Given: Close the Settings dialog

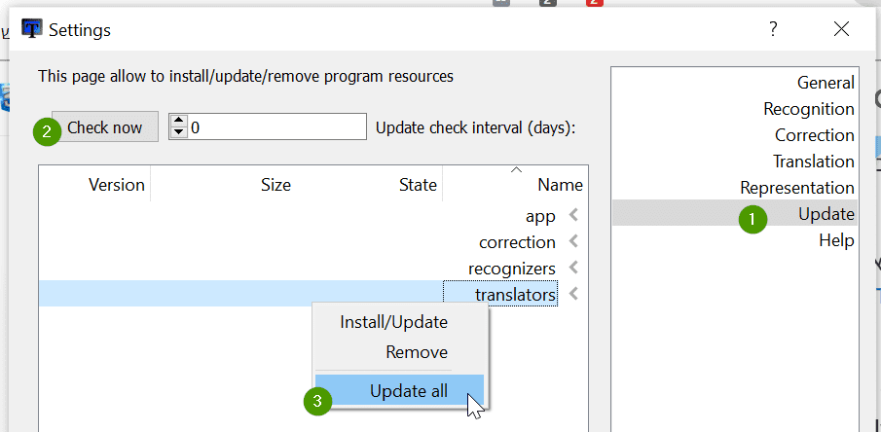Looking at the screenshot, I should point(842,29).
